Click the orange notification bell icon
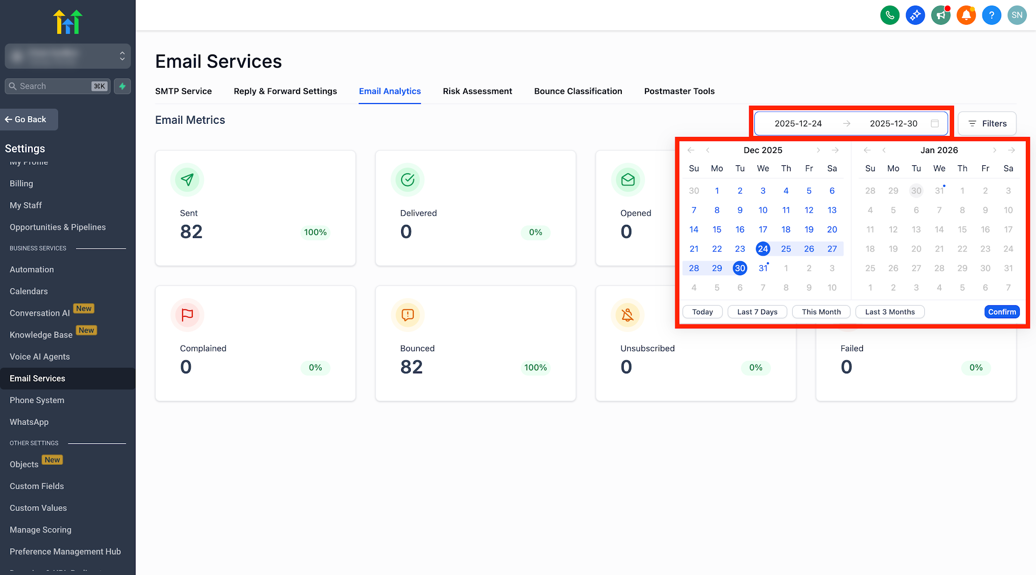Viewport: 1036px width, 575px height. (966, 15)
